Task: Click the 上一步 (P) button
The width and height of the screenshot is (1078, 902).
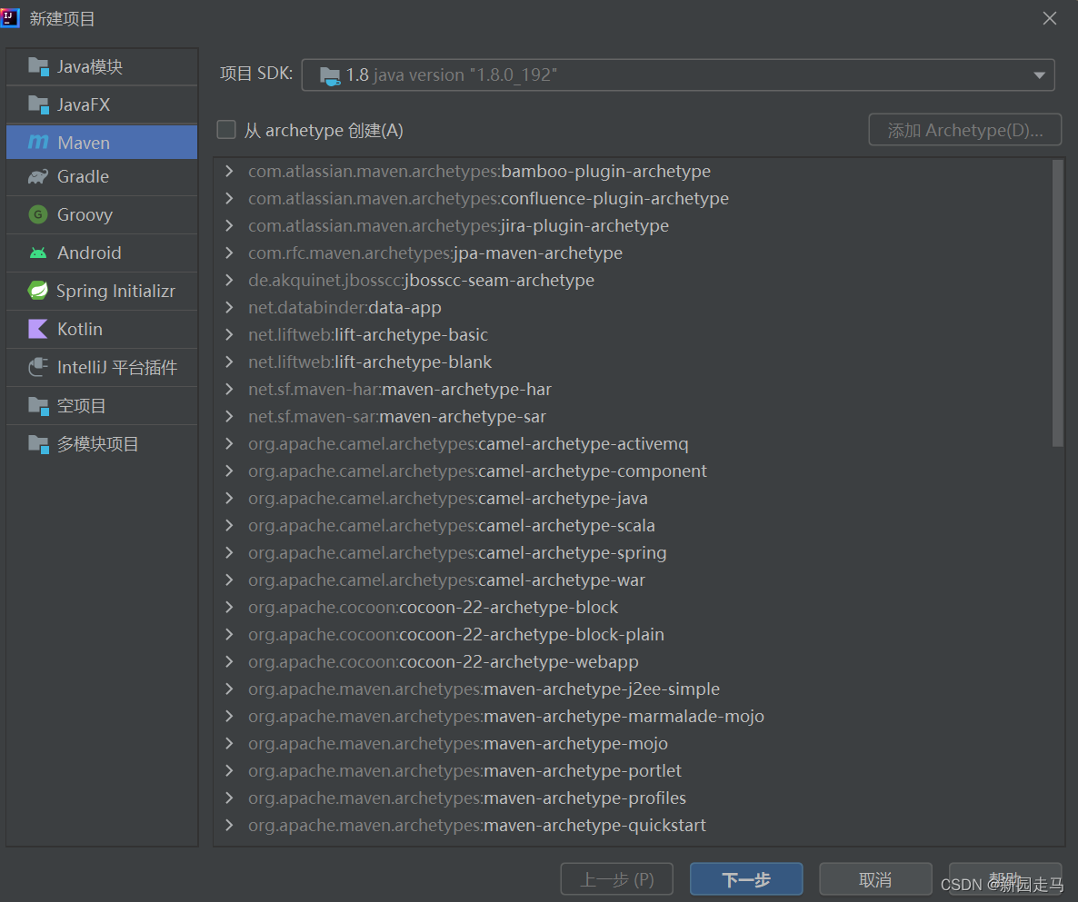Action: click(616, 879)
